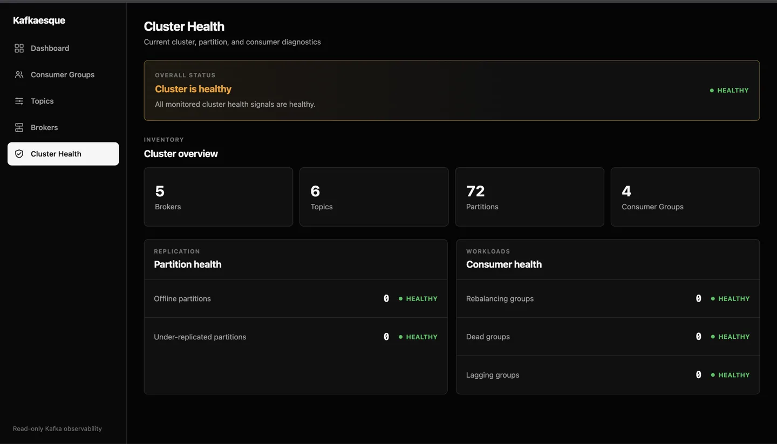Open the Topics section
777x444 pixels.
pyautogui.click(x=63, y=101)
